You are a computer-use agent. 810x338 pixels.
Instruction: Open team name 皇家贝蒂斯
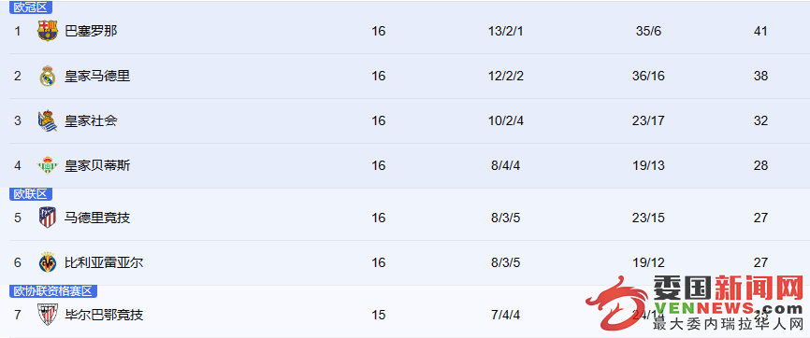click(97, 165)
